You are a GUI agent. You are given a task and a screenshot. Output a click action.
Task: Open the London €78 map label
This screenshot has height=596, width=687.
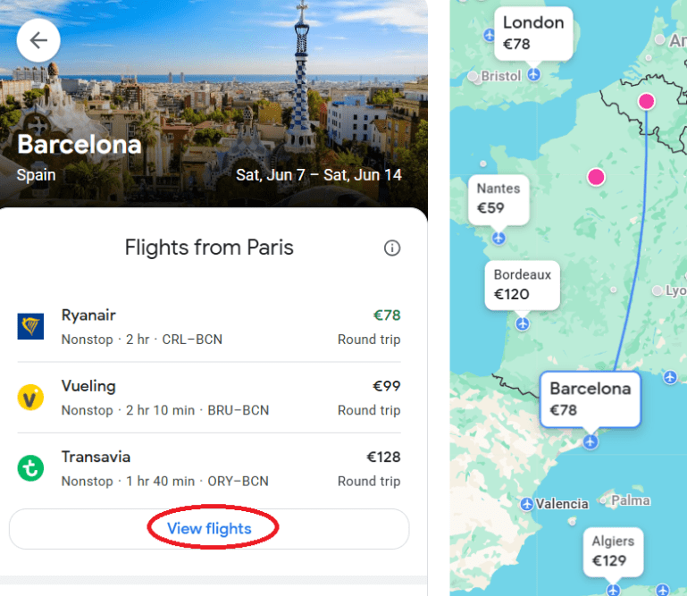533,33
